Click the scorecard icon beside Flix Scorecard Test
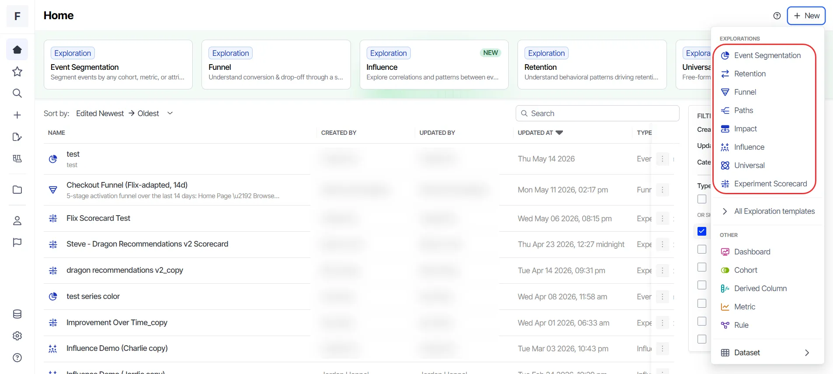The image size is (833, 374). click(53, 218)
